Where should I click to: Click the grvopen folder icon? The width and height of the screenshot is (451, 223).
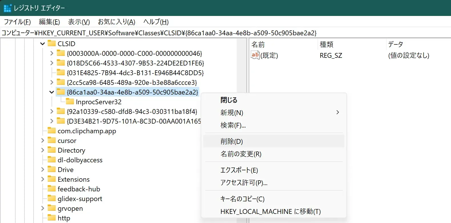tap(52, 208)
